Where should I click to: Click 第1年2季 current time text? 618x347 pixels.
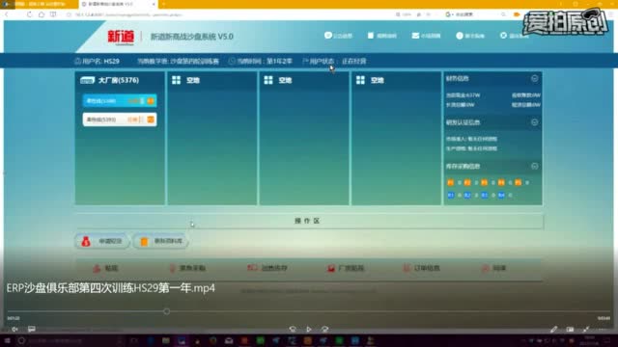click(x=279, y=62)
